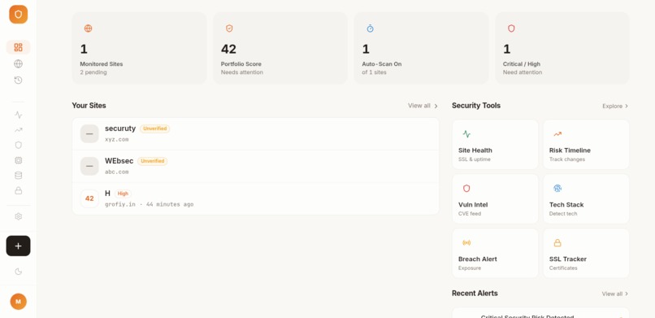Open the WEbsec site row
The image size is (655, 318).
click(x=256, y=166)
